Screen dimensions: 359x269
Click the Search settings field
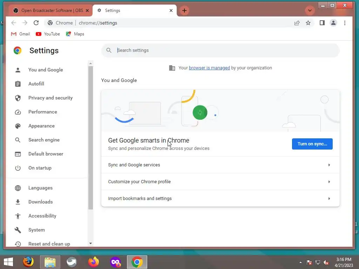221,50
